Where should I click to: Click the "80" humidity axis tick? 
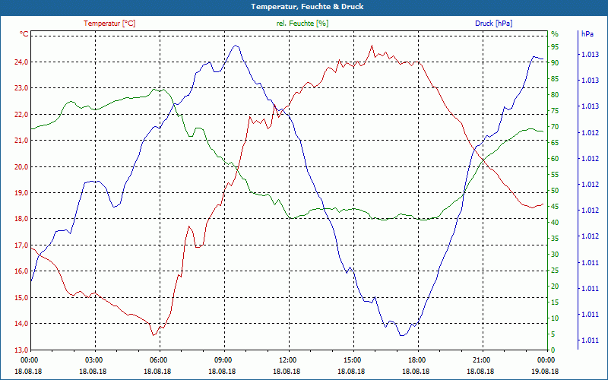[555, 95]
